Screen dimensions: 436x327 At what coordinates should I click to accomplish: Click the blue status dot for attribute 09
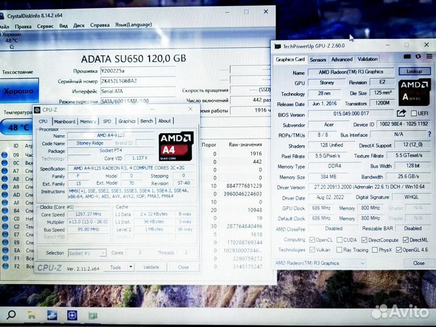point(4,155)
